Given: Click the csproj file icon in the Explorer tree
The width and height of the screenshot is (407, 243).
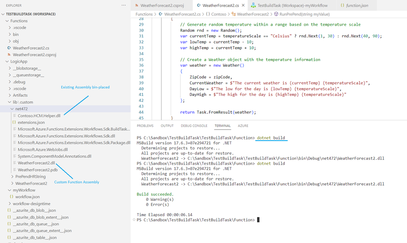Looking at the screenshot, I should (9, 54).
